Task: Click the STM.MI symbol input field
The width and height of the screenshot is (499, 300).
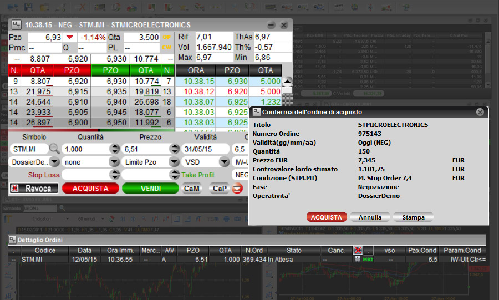Action: pyautogui.click(x=29, y=149)
